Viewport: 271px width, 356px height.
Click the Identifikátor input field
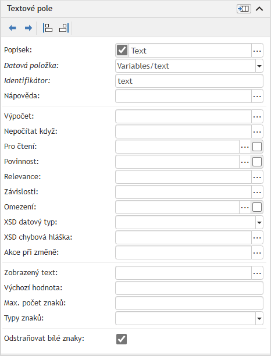click(x=189, y=81)
